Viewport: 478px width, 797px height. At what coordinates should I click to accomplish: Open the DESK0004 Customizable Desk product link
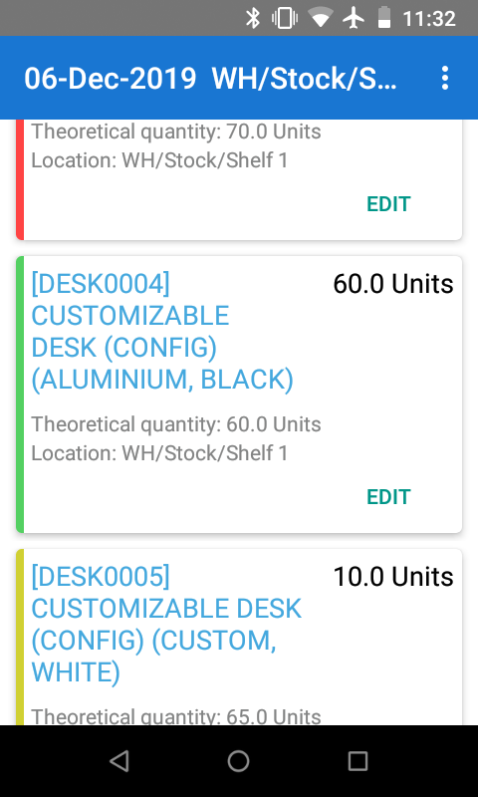(162, 332)
